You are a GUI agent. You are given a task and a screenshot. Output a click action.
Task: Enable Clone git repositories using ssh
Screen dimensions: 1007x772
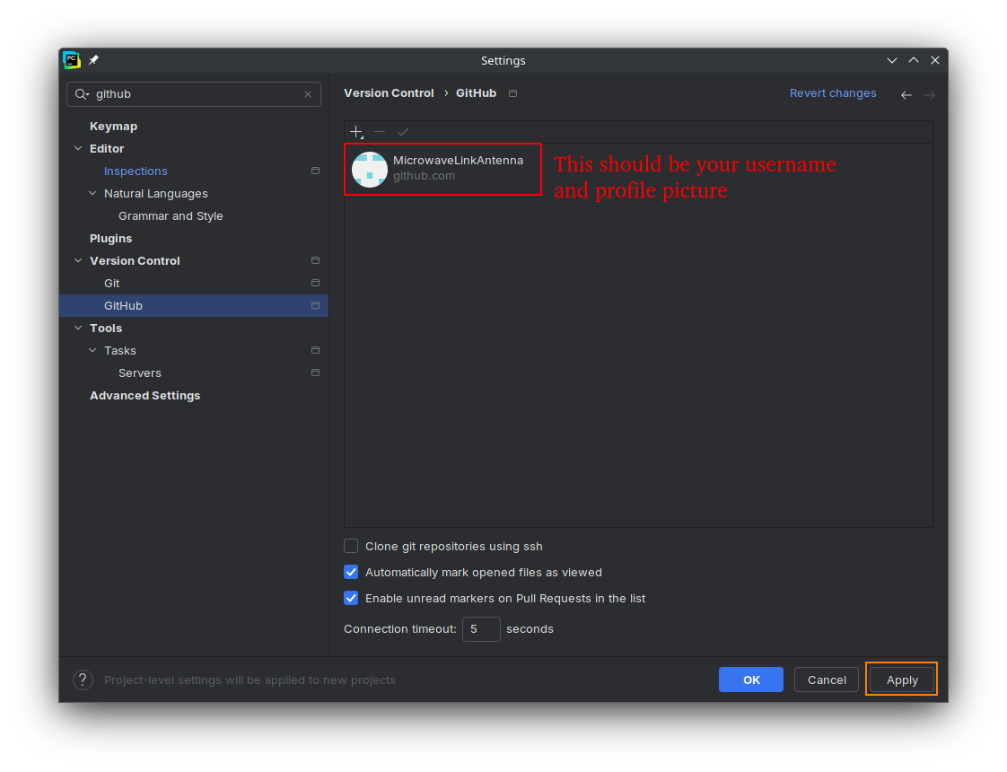click(x=351, y=546)
